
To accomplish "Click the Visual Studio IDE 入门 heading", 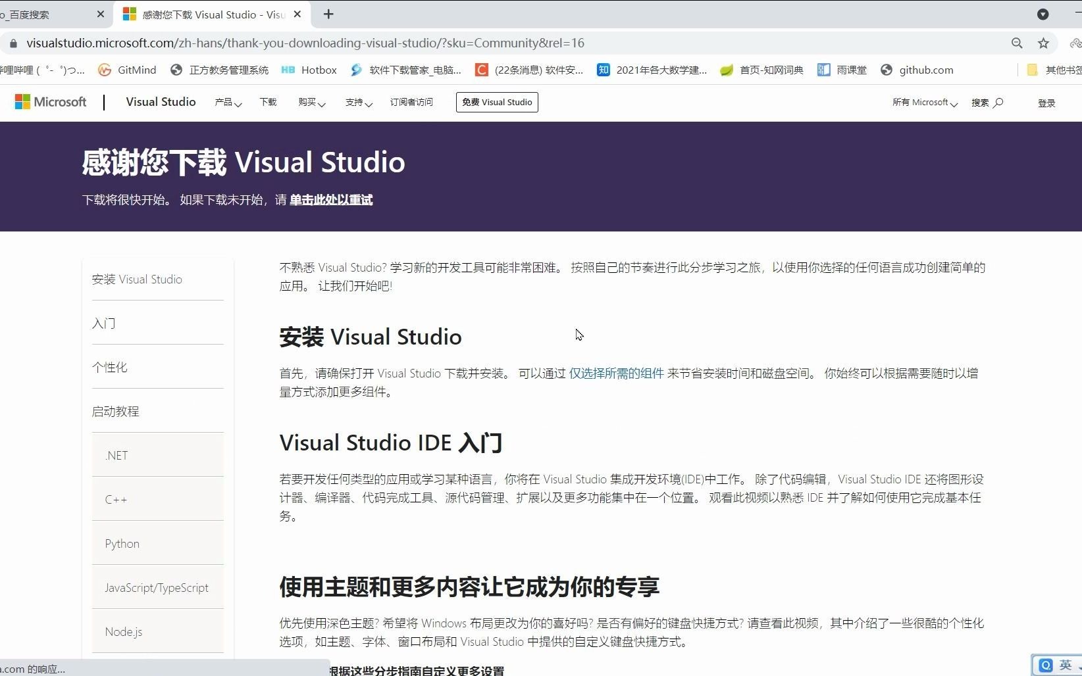I will tap(391, 443).
